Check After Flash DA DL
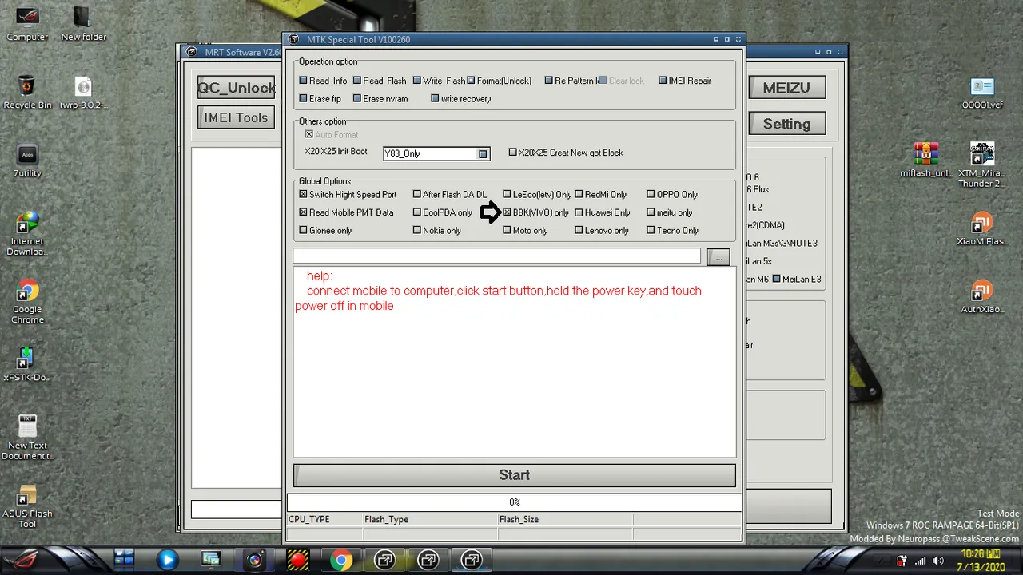This screenshot has width=1023, height=575. (x=416, y=195)
